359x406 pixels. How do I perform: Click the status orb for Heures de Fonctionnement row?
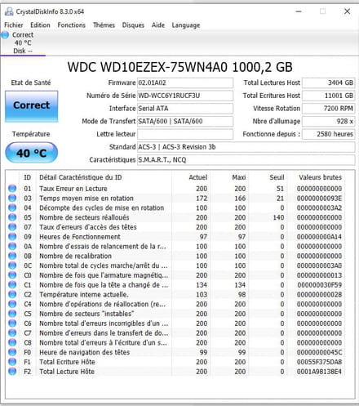(x=12, y=237)
